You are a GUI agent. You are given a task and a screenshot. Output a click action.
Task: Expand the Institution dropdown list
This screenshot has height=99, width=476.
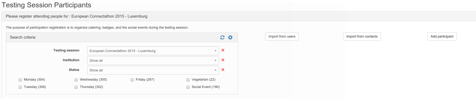point(153,60)
